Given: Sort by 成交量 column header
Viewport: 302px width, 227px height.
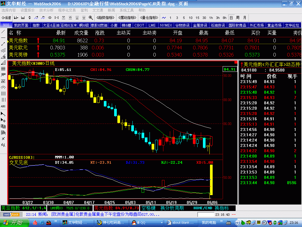Looking at the screenshot, I should 81,33.
